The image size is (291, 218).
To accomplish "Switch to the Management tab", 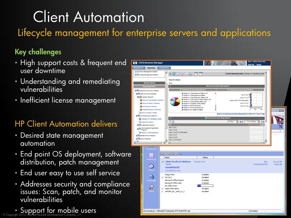I will pos(138,68).
